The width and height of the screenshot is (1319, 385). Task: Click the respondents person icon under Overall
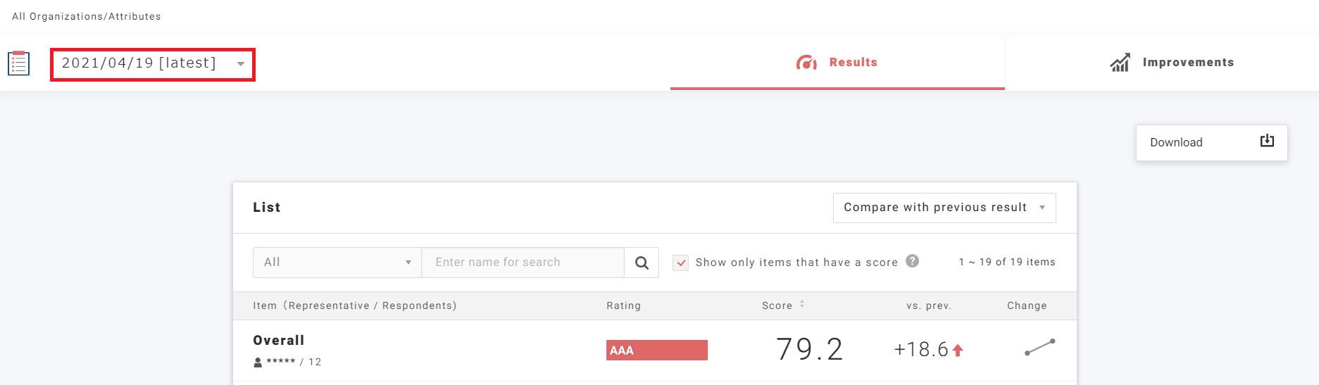258,362
